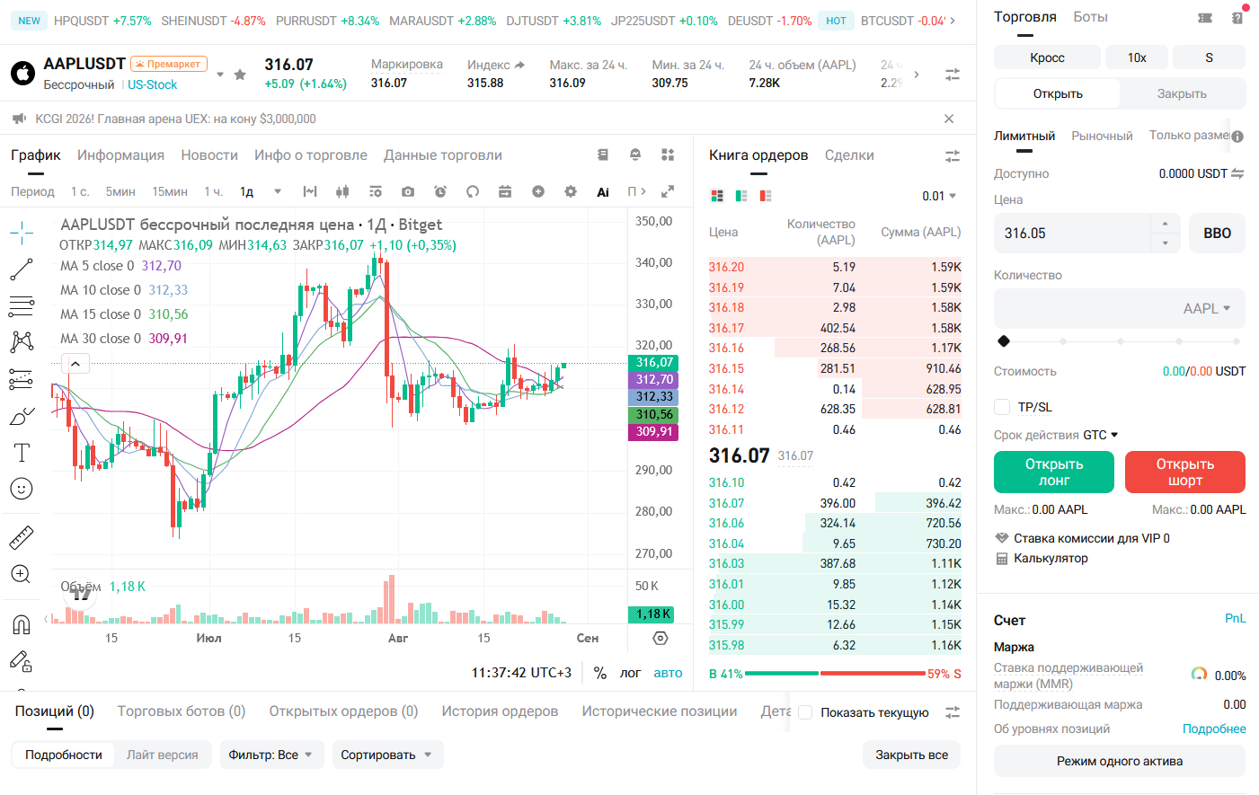Select the text annotation tool
The image size is (1259, 795).
(x=22, y=453)
